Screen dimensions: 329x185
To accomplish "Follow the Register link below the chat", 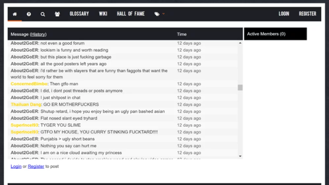I will 36,166.
